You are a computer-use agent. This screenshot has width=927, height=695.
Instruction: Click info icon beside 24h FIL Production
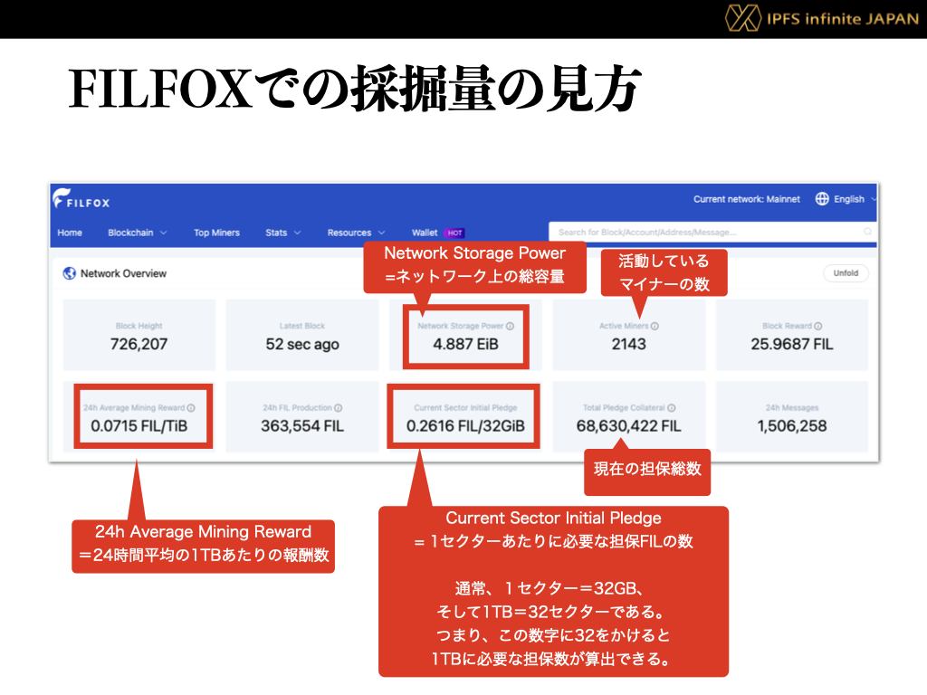(339, 408)
